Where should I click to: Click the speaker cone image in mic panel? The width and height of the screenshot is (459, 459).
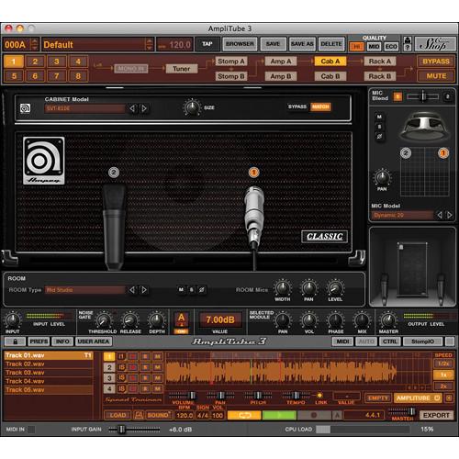coord(425,126)
